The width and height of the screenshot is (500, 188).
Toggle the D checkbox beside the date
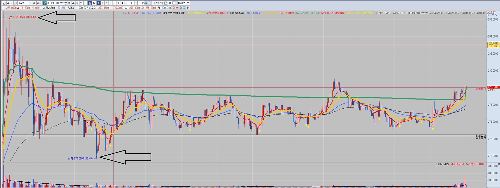[x=174, y=3]
